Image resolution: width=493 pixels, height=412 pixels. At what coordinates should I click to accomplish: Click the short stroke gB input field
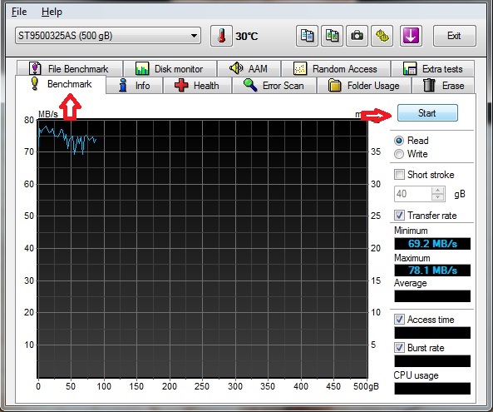tap(413, 194)
